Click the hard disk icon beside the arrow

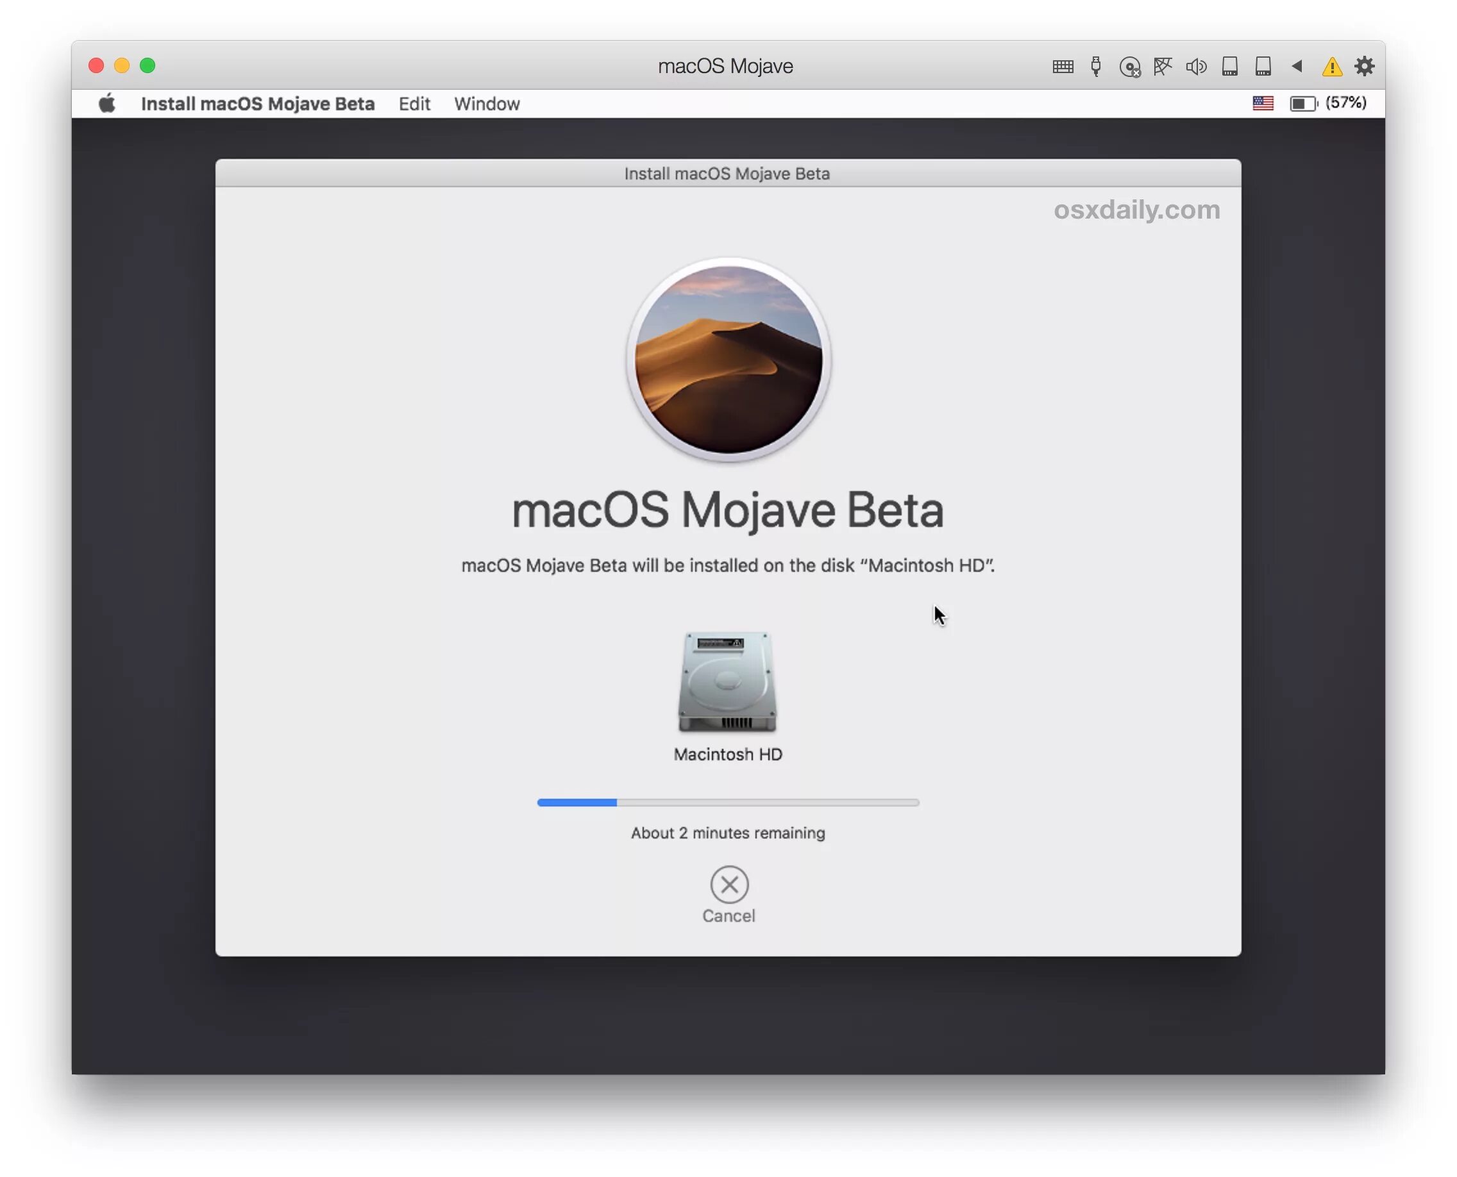tap(1263, 67)
